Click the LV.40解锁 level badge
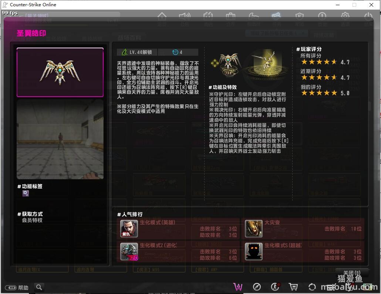This screenshot has width=381, height=294. point(137,52)
